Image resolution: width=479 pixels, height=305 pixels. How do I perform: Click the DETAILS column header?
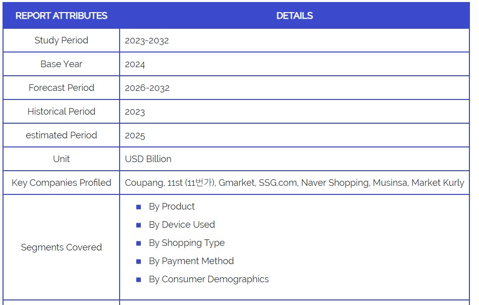294,16
